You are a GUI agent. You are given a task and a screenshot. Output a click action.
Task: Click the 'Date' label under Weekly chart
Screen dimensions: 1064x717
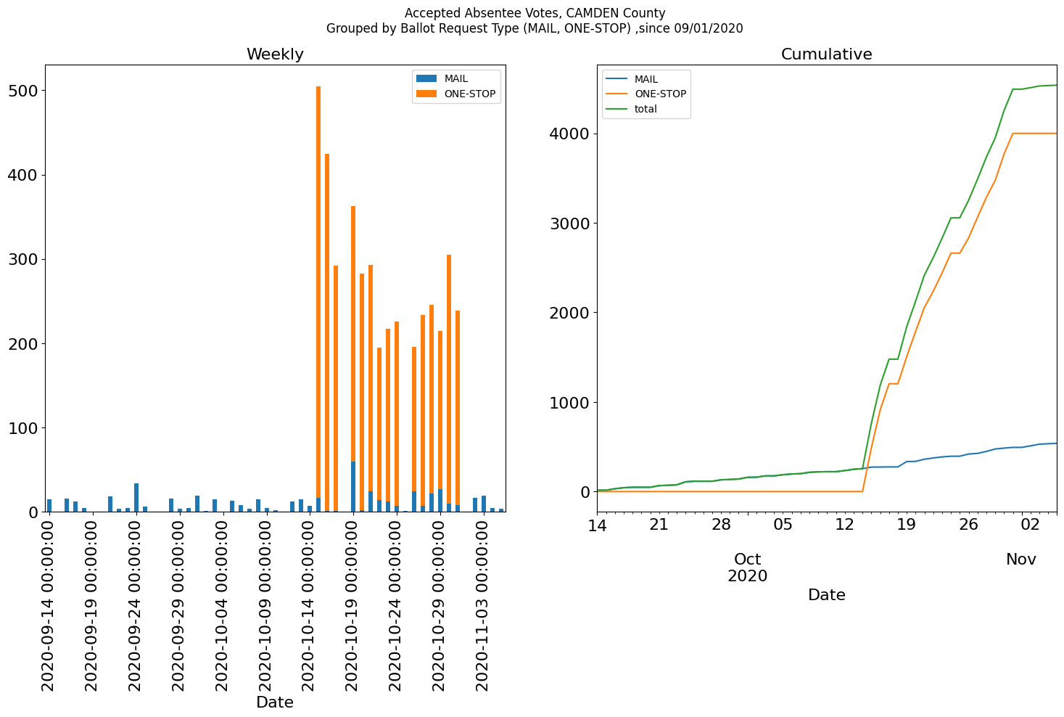[275, 702]
